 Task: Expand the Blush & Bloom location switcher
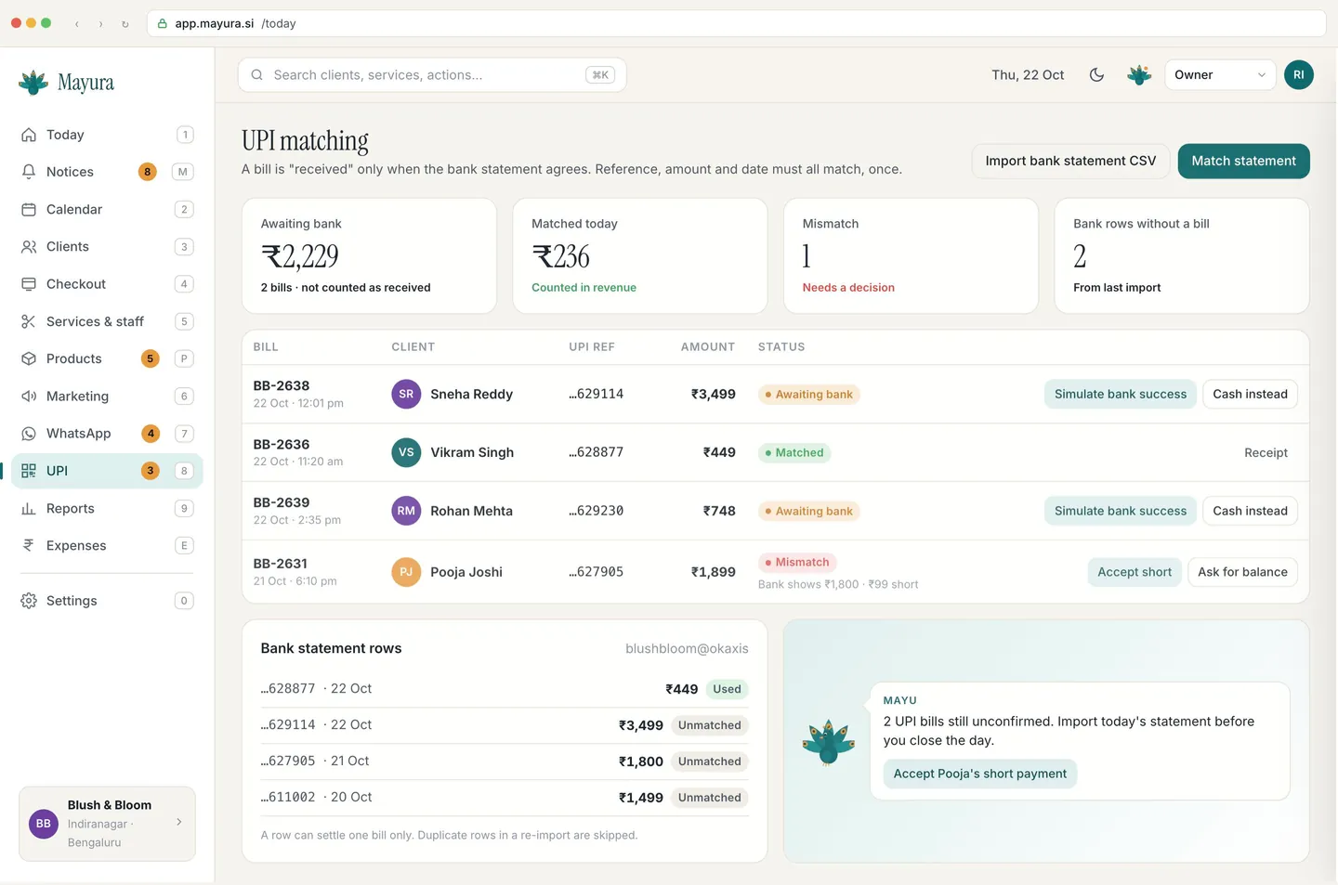coord(107,824)
